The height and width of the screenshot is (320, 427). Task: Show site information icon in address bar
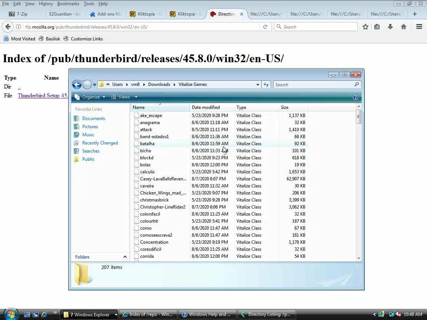coord(19,27)
